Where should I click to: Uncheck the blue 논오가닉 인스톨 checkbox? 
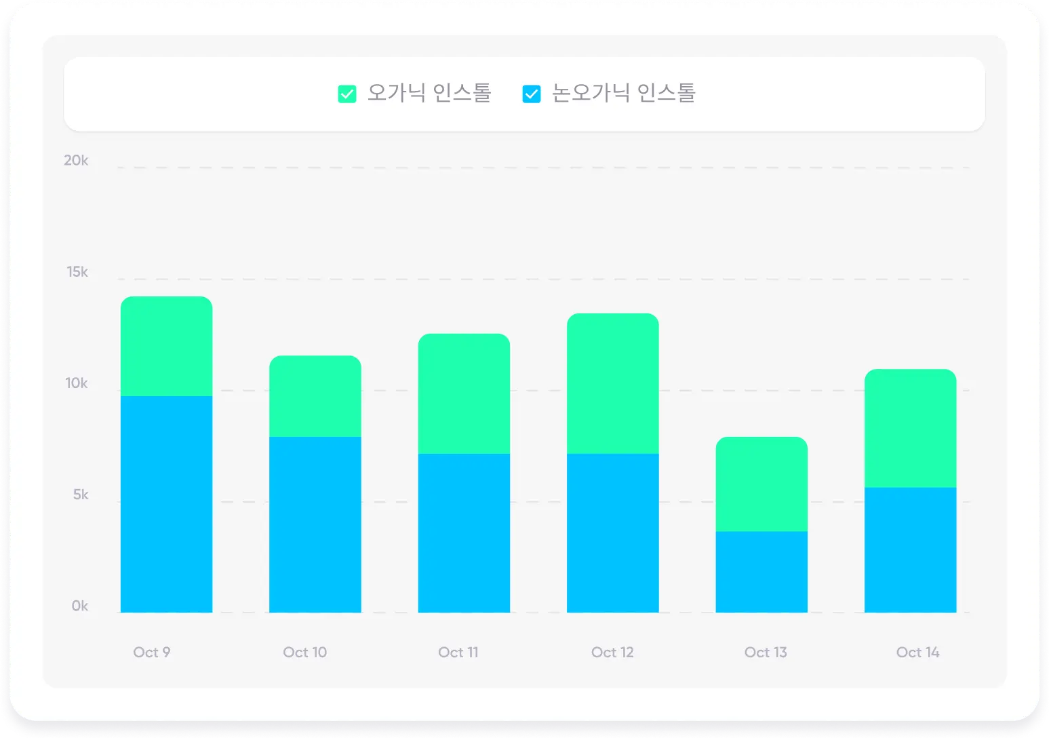[532, 94]
